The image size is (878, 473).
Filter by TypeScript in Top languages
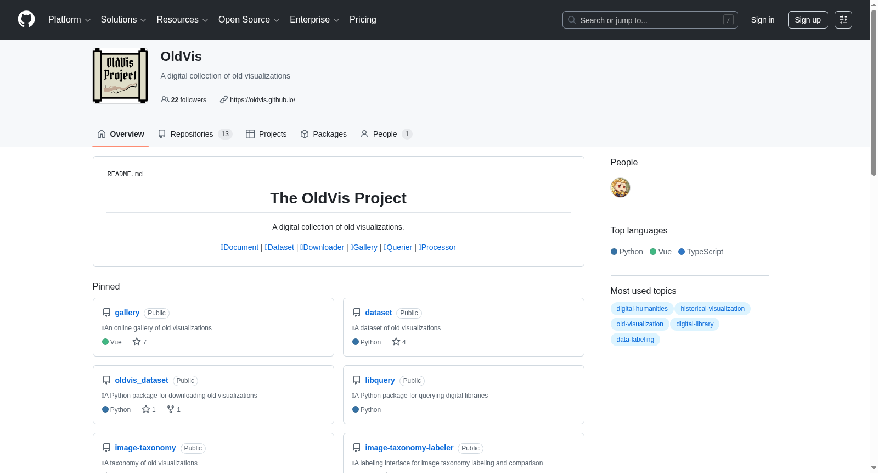point(701,252)
